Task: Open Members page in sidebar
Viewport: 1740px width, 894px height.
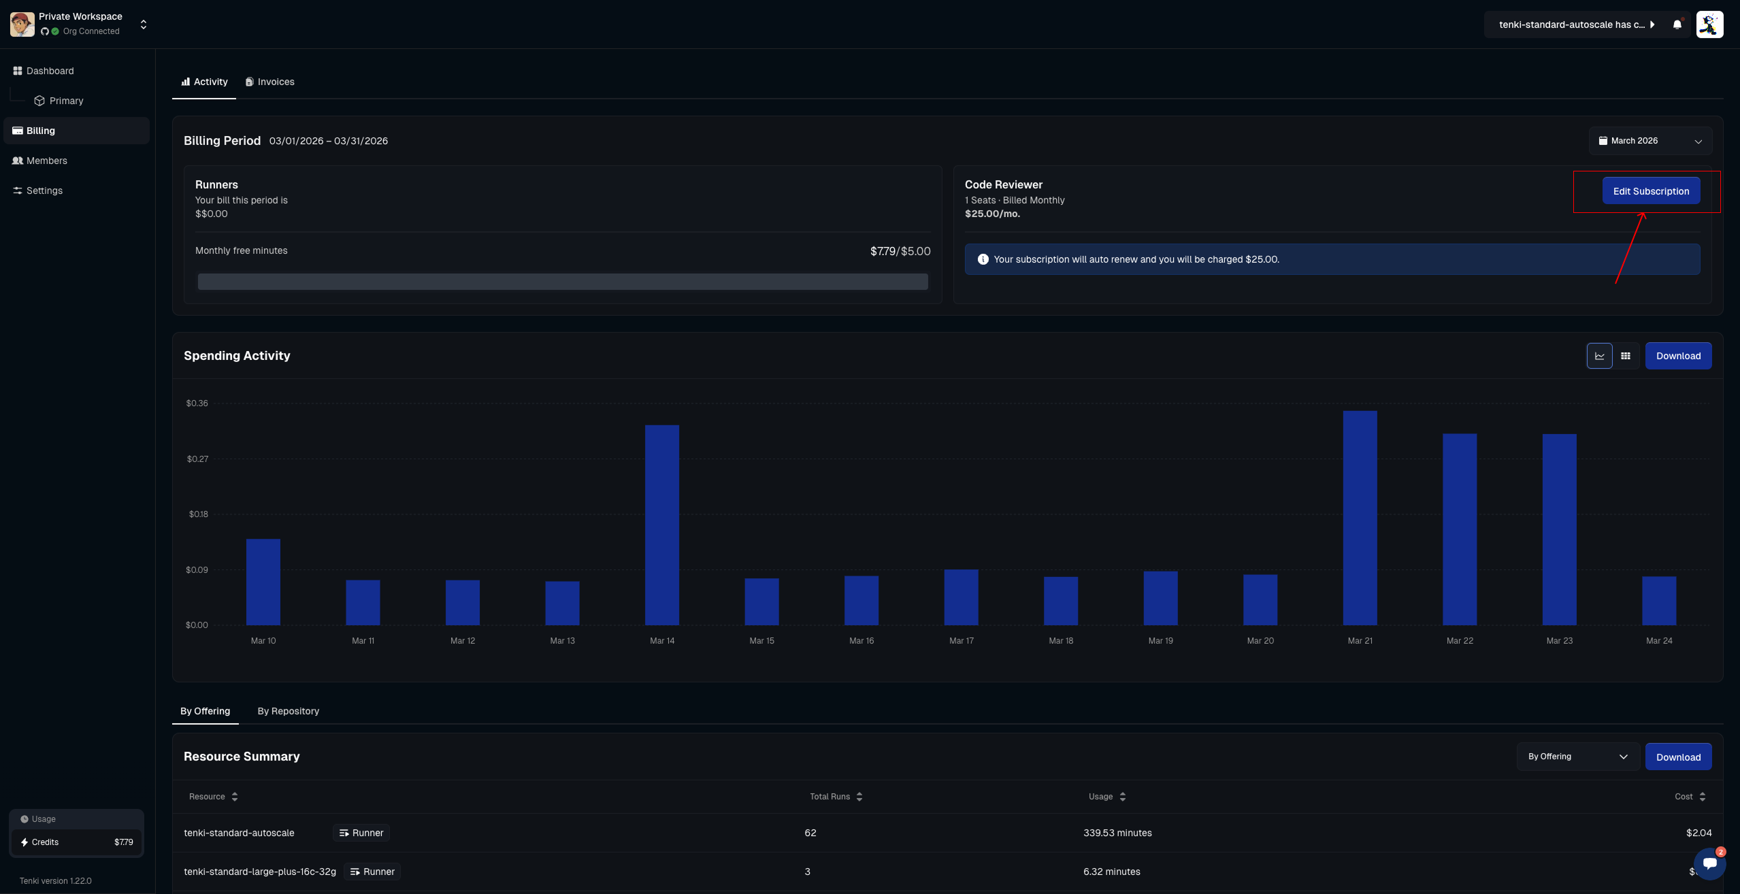Action: pos(46,161)
